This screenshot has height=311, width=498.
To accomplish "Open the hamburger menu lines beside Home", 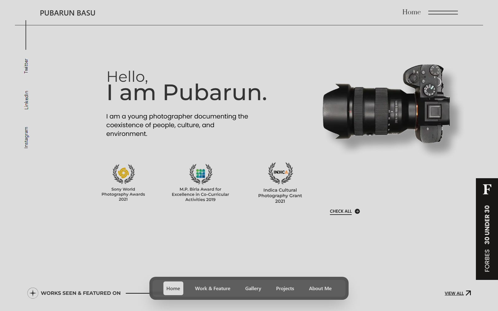I will [x=443, y=12].
